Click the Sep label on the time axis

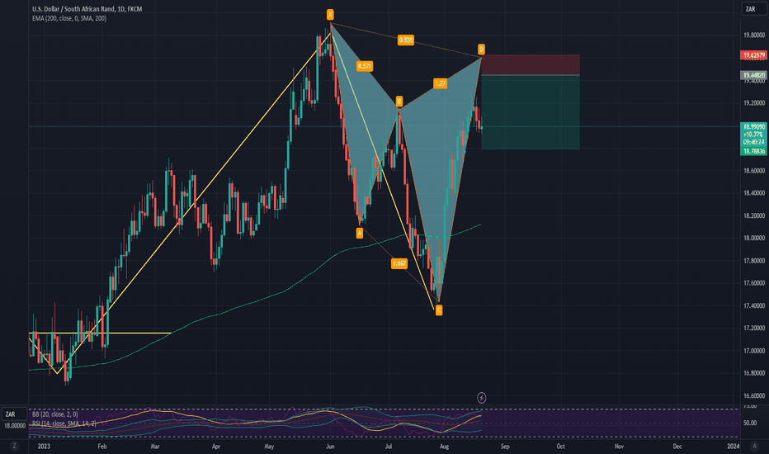[505, 446]
